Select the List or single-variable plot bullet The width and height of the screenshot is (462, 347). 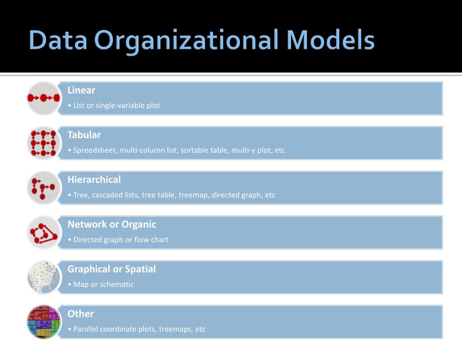pos(114,105)
